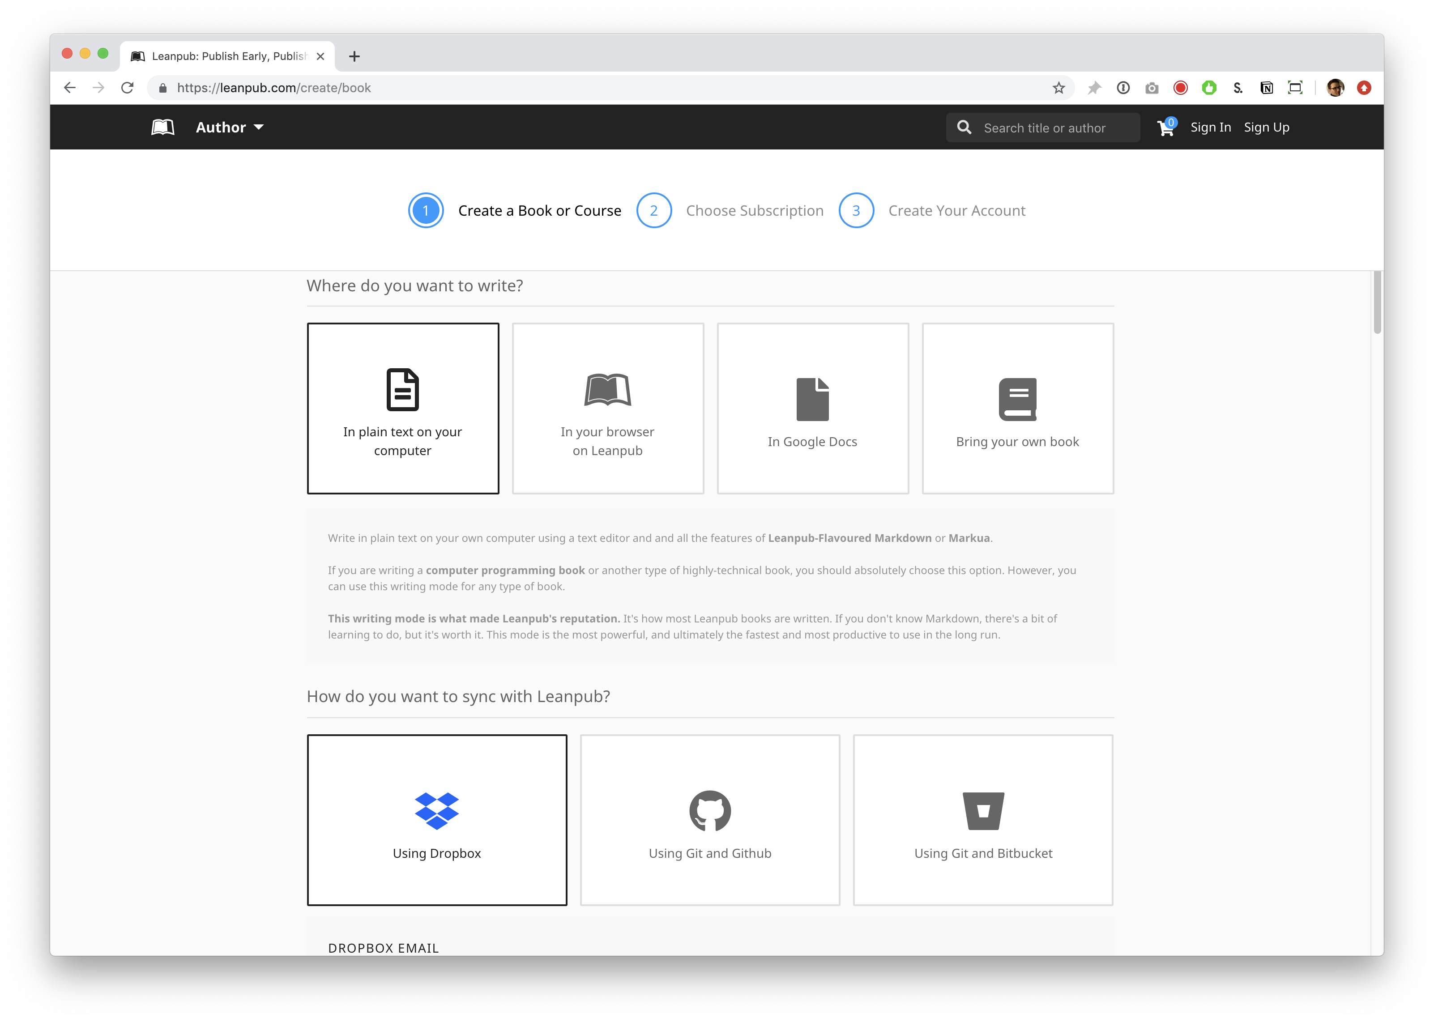Select 'In plain text on your computer' option
This screenshot has width=1434, height=1022.
403,409
